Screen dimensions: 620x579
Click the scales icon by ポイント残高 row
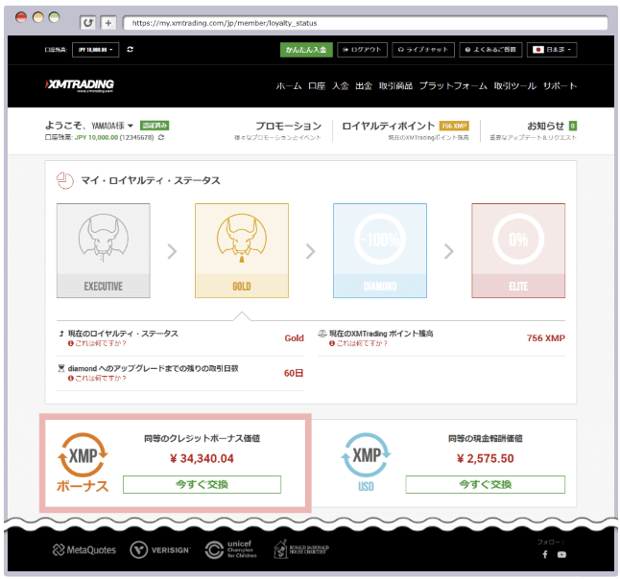click(322, 334)
